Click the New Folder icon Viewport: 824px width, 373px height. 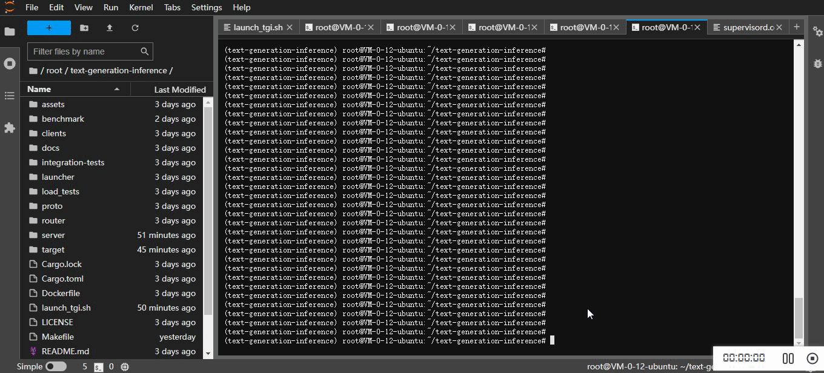(x=84, y=28)
